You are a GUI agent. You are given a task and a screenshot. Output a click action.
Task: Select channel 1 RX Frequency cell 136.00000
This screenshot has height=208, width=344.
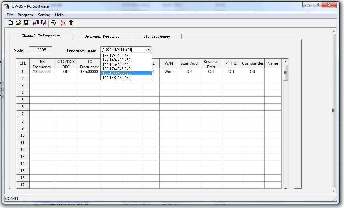42,72
